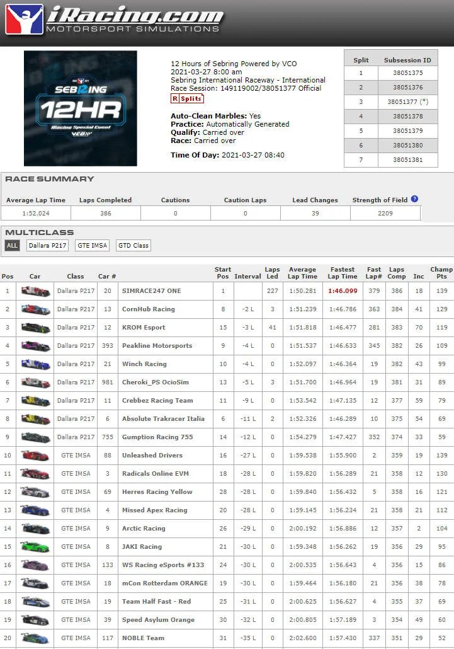This screenshot has width=454, height=649.
Task: Click the Subsession ID table header
Action: pyautogui.click(x=407, y=60)
